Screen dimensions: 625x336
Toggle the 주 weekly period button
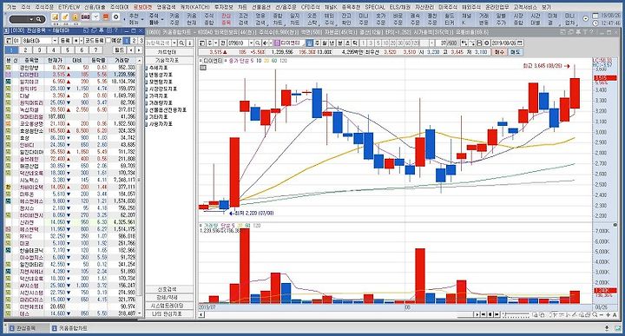point(318,43)
